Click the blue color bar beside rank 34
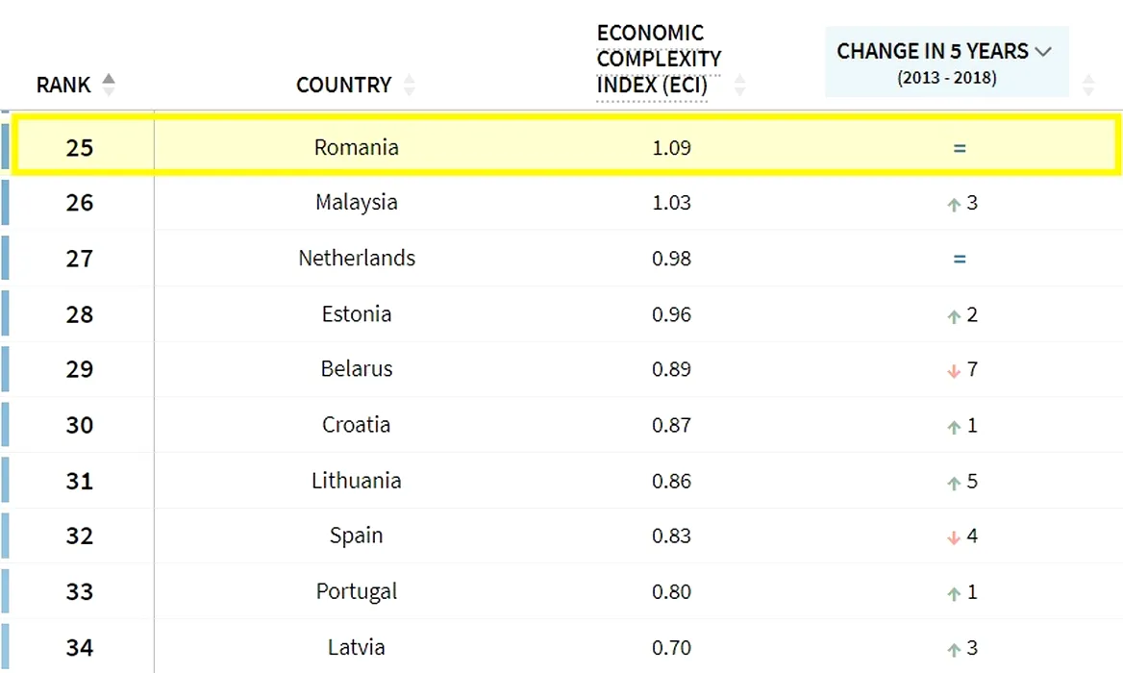Image resolution: width=1123 pixels, height=673 pixels. (5, 647)
